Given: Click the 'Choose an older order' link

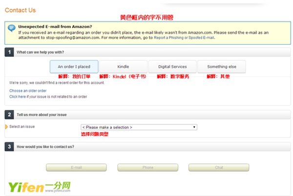Looking at the screenshot, I should click(x=28, y=90).
